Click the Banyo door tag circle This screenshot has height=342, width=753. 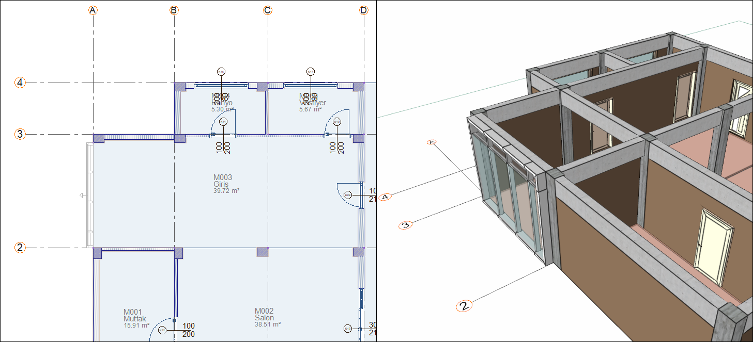coord(223,122)
